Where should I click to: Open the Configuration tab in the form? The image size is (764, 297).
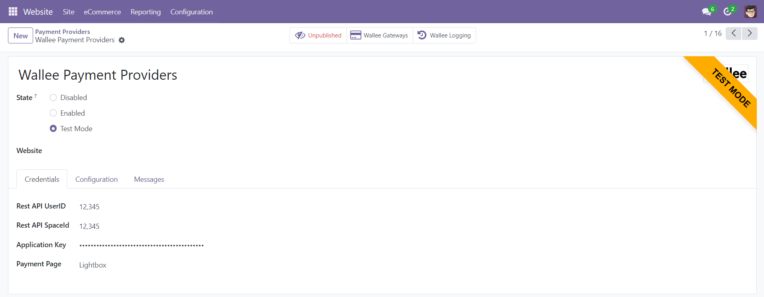coord(96,179)
